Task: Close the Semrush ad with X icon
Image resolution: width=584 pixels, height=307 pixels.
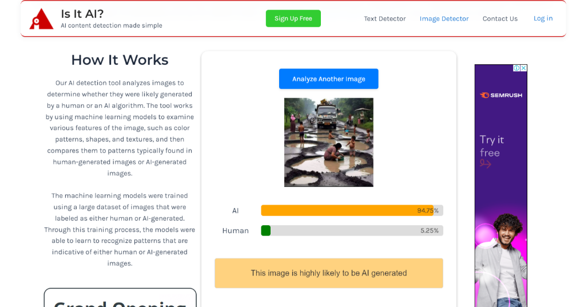Action: point(524,68)
